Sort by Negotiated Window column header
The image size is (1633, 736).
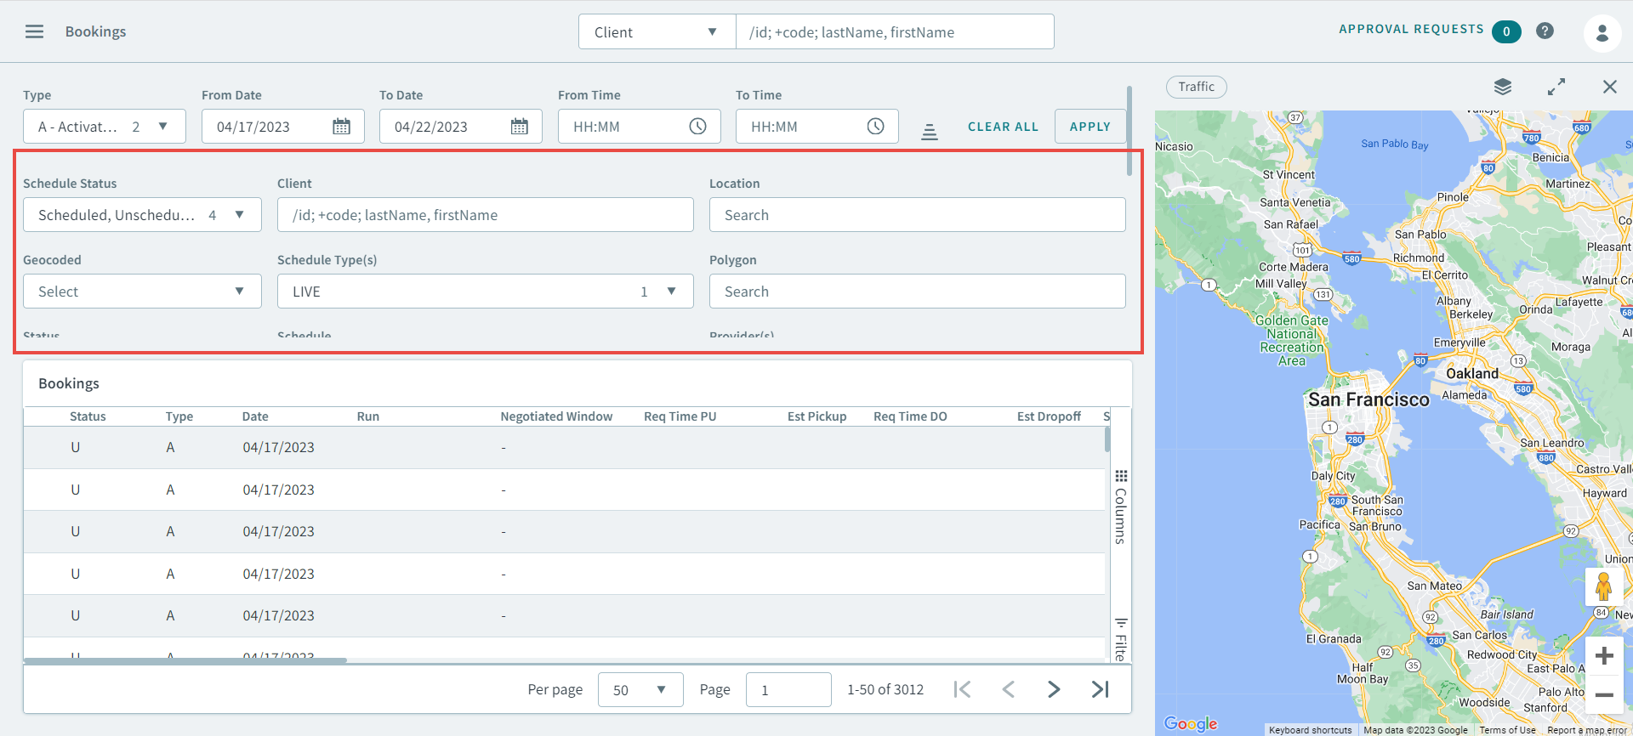556,416
